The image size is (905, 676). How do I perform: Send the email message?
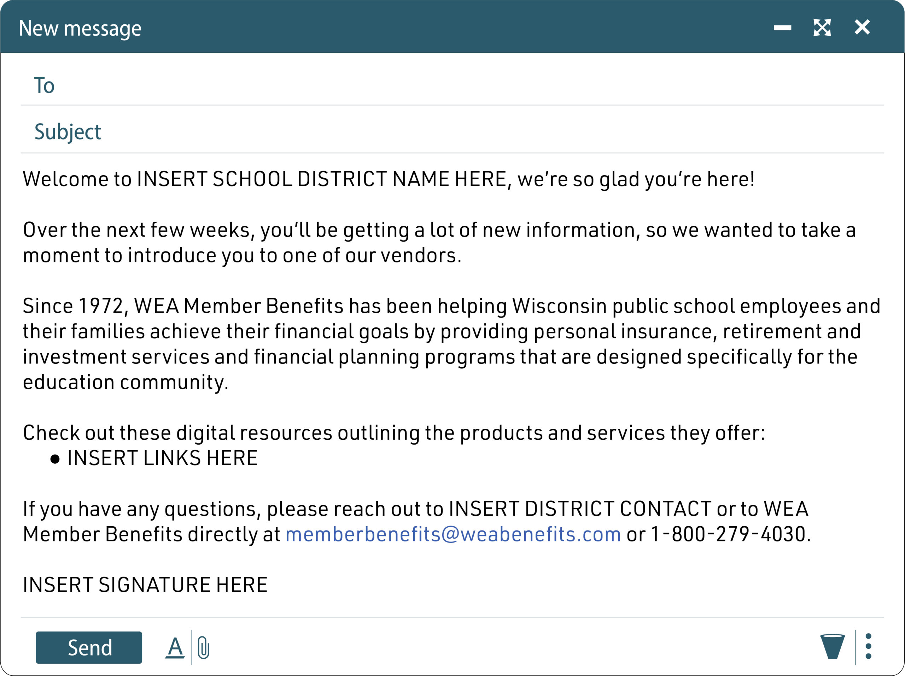[88, 647]
